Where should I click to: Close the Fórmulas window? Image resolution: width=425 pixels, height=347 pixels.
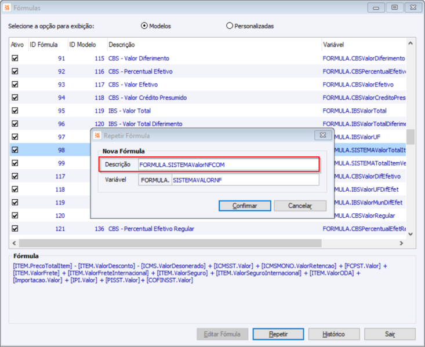pos(413,8)
